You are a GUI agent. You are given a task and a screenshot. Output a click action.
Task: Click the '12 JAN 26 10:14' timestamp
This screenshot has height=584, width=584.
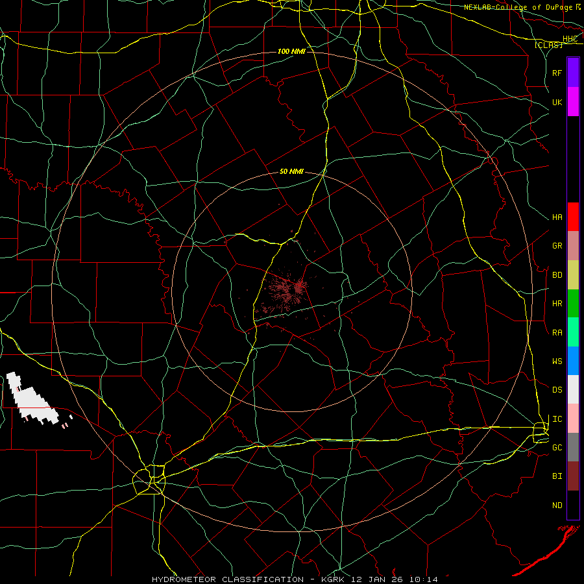[x=394, y=579]
